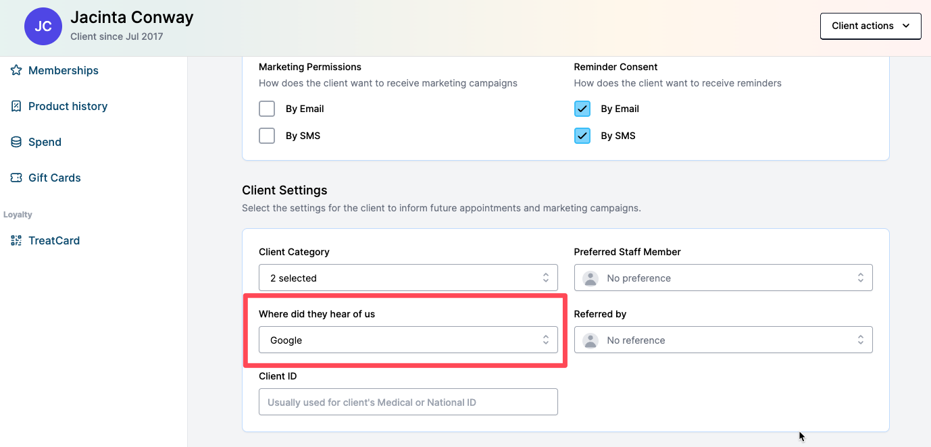
Task: Click the Memberships star icon
Action: click(x=16, y=70)
